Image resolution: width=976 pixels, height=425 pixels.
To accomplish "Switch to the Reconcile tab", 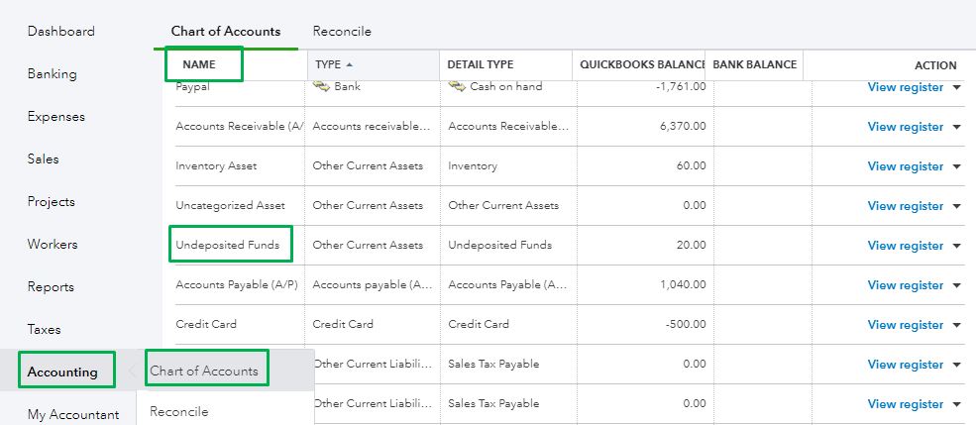I will tap(342, 31).
